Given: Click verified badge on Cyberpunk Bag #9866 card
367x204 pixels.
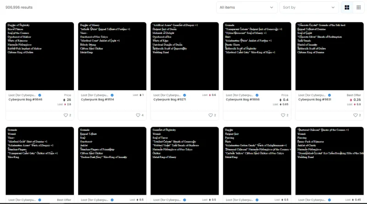Looking at the screenshot, I should point(257,95).
